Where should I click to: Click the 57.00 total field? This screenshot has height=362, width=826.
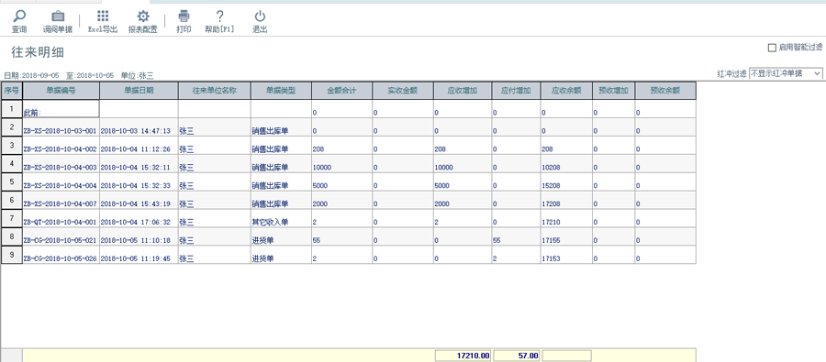(516, 357)
